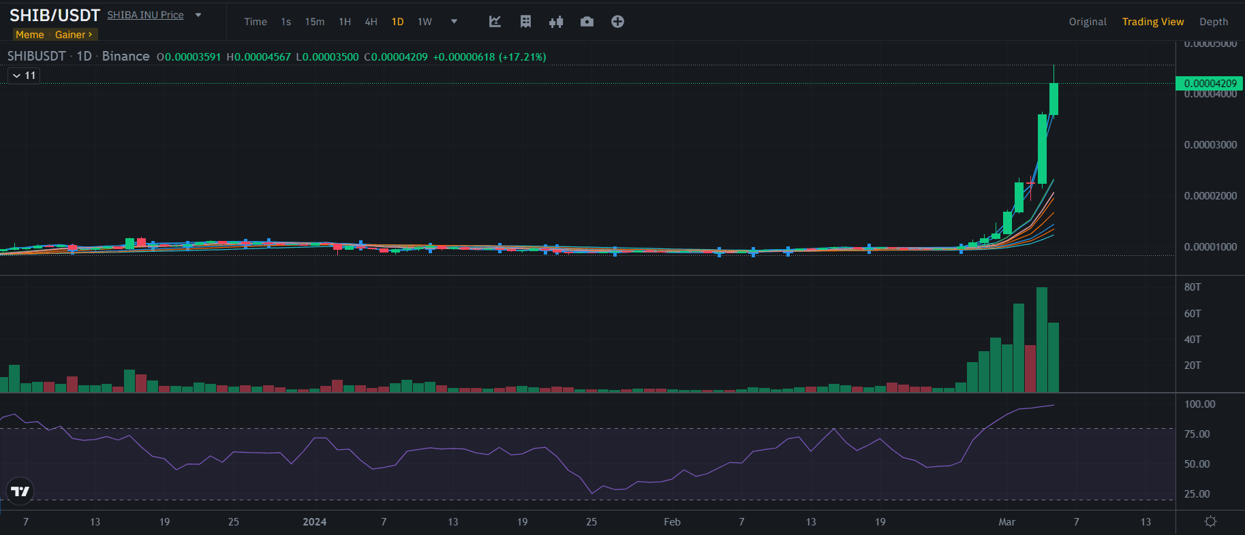The image size is (1245, 535).
Task: Switch chart interval to 4H
Action: (x=371, y=22)
